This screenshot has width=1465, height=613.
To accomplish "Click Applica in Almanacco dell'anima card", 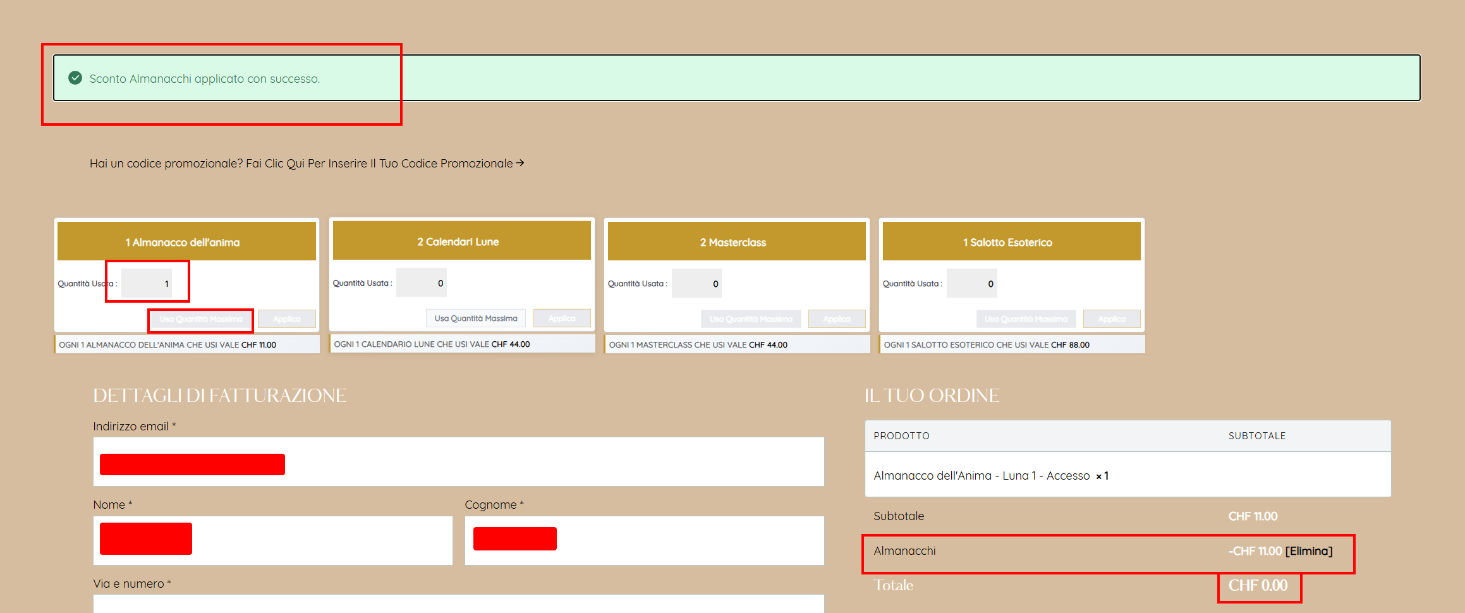I will pos(286,319).
